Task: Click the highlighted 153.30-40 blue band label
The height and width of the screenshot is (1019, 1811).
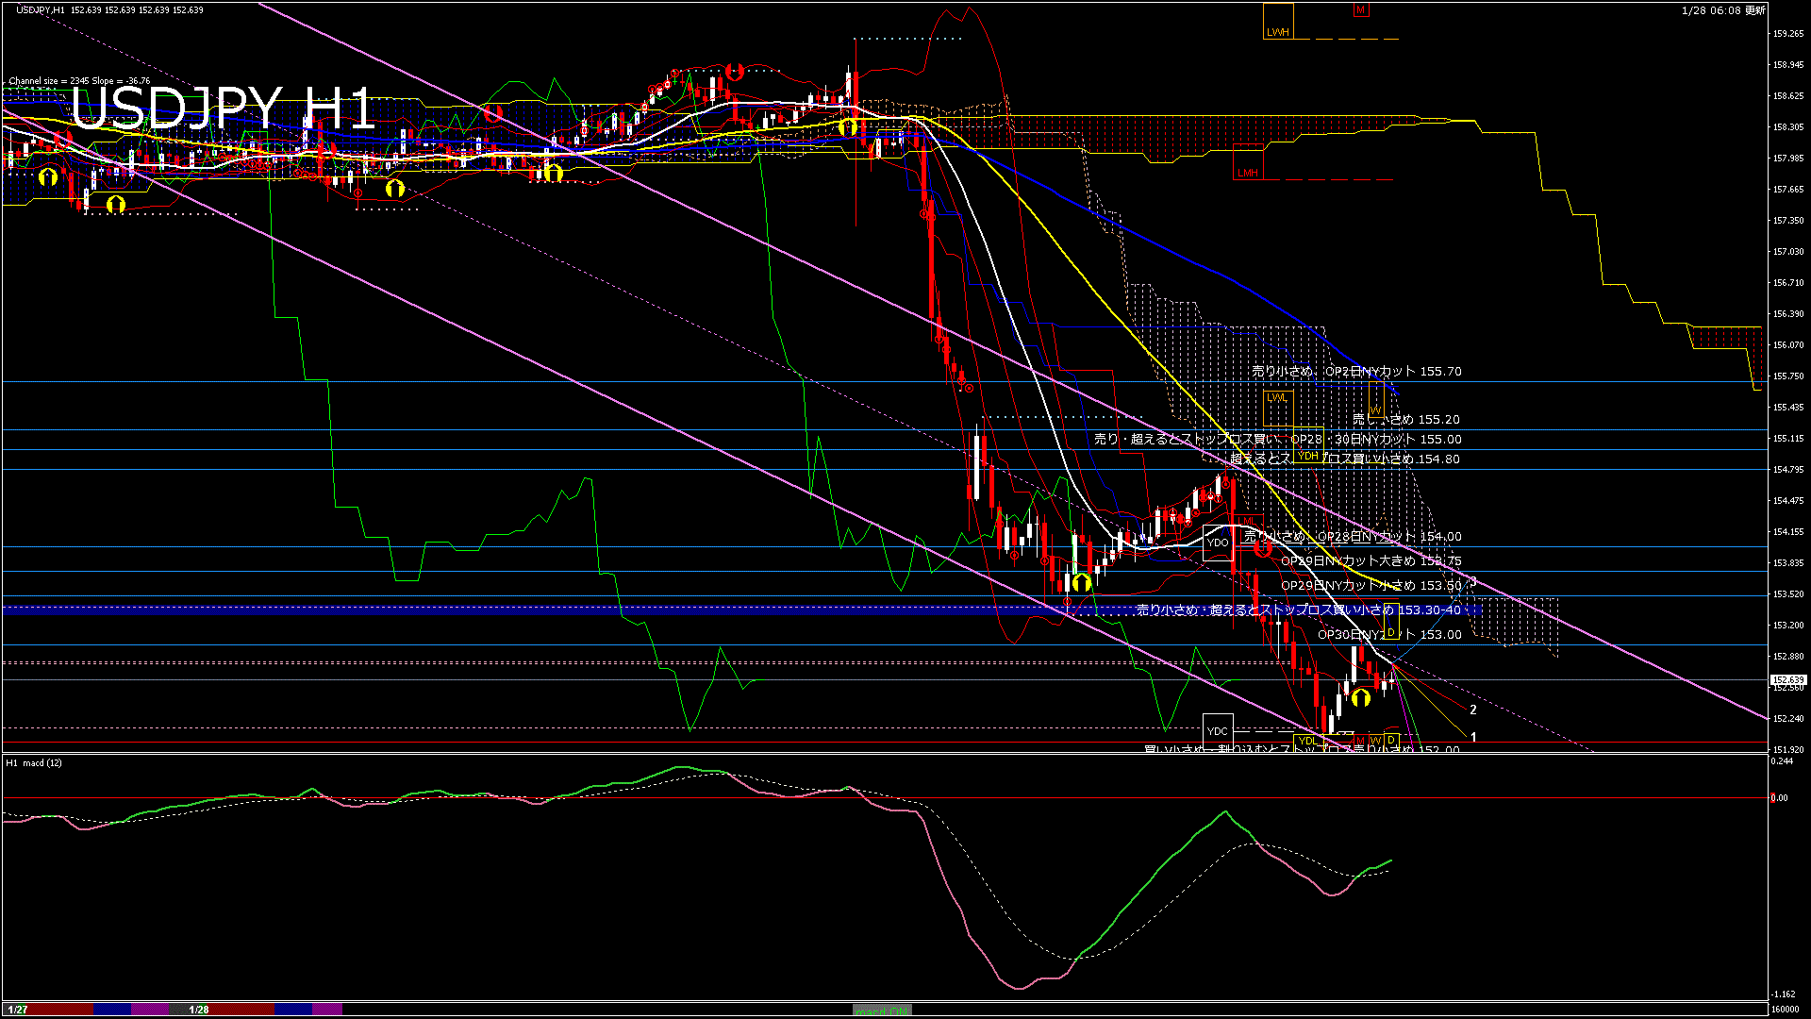Action: click(x=1298, y=610)
